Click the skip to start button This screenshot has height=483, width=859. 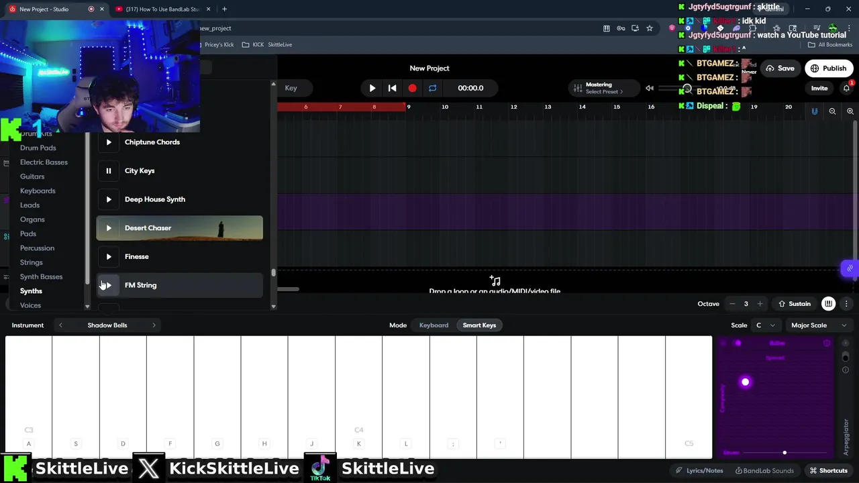(393, 88)
